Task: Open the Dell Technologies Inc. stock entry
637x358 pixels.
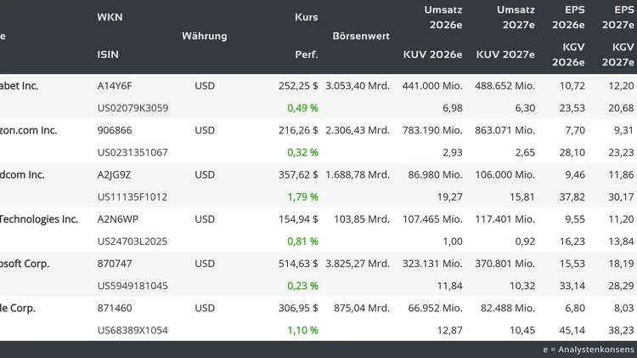Action: [x=39, y=219]
